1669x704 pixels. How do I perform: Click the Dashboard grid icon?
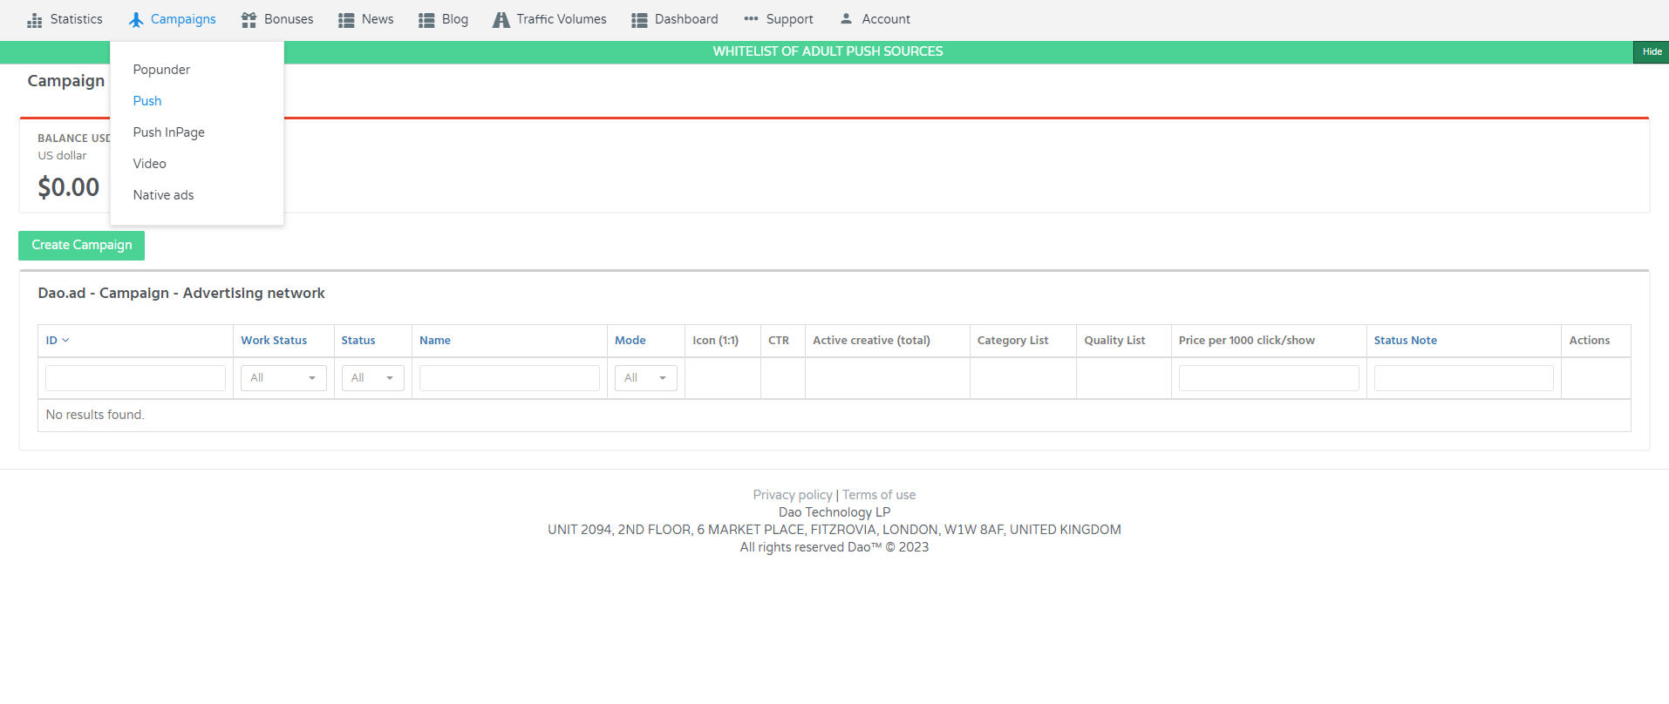click(x=639, y=20)
